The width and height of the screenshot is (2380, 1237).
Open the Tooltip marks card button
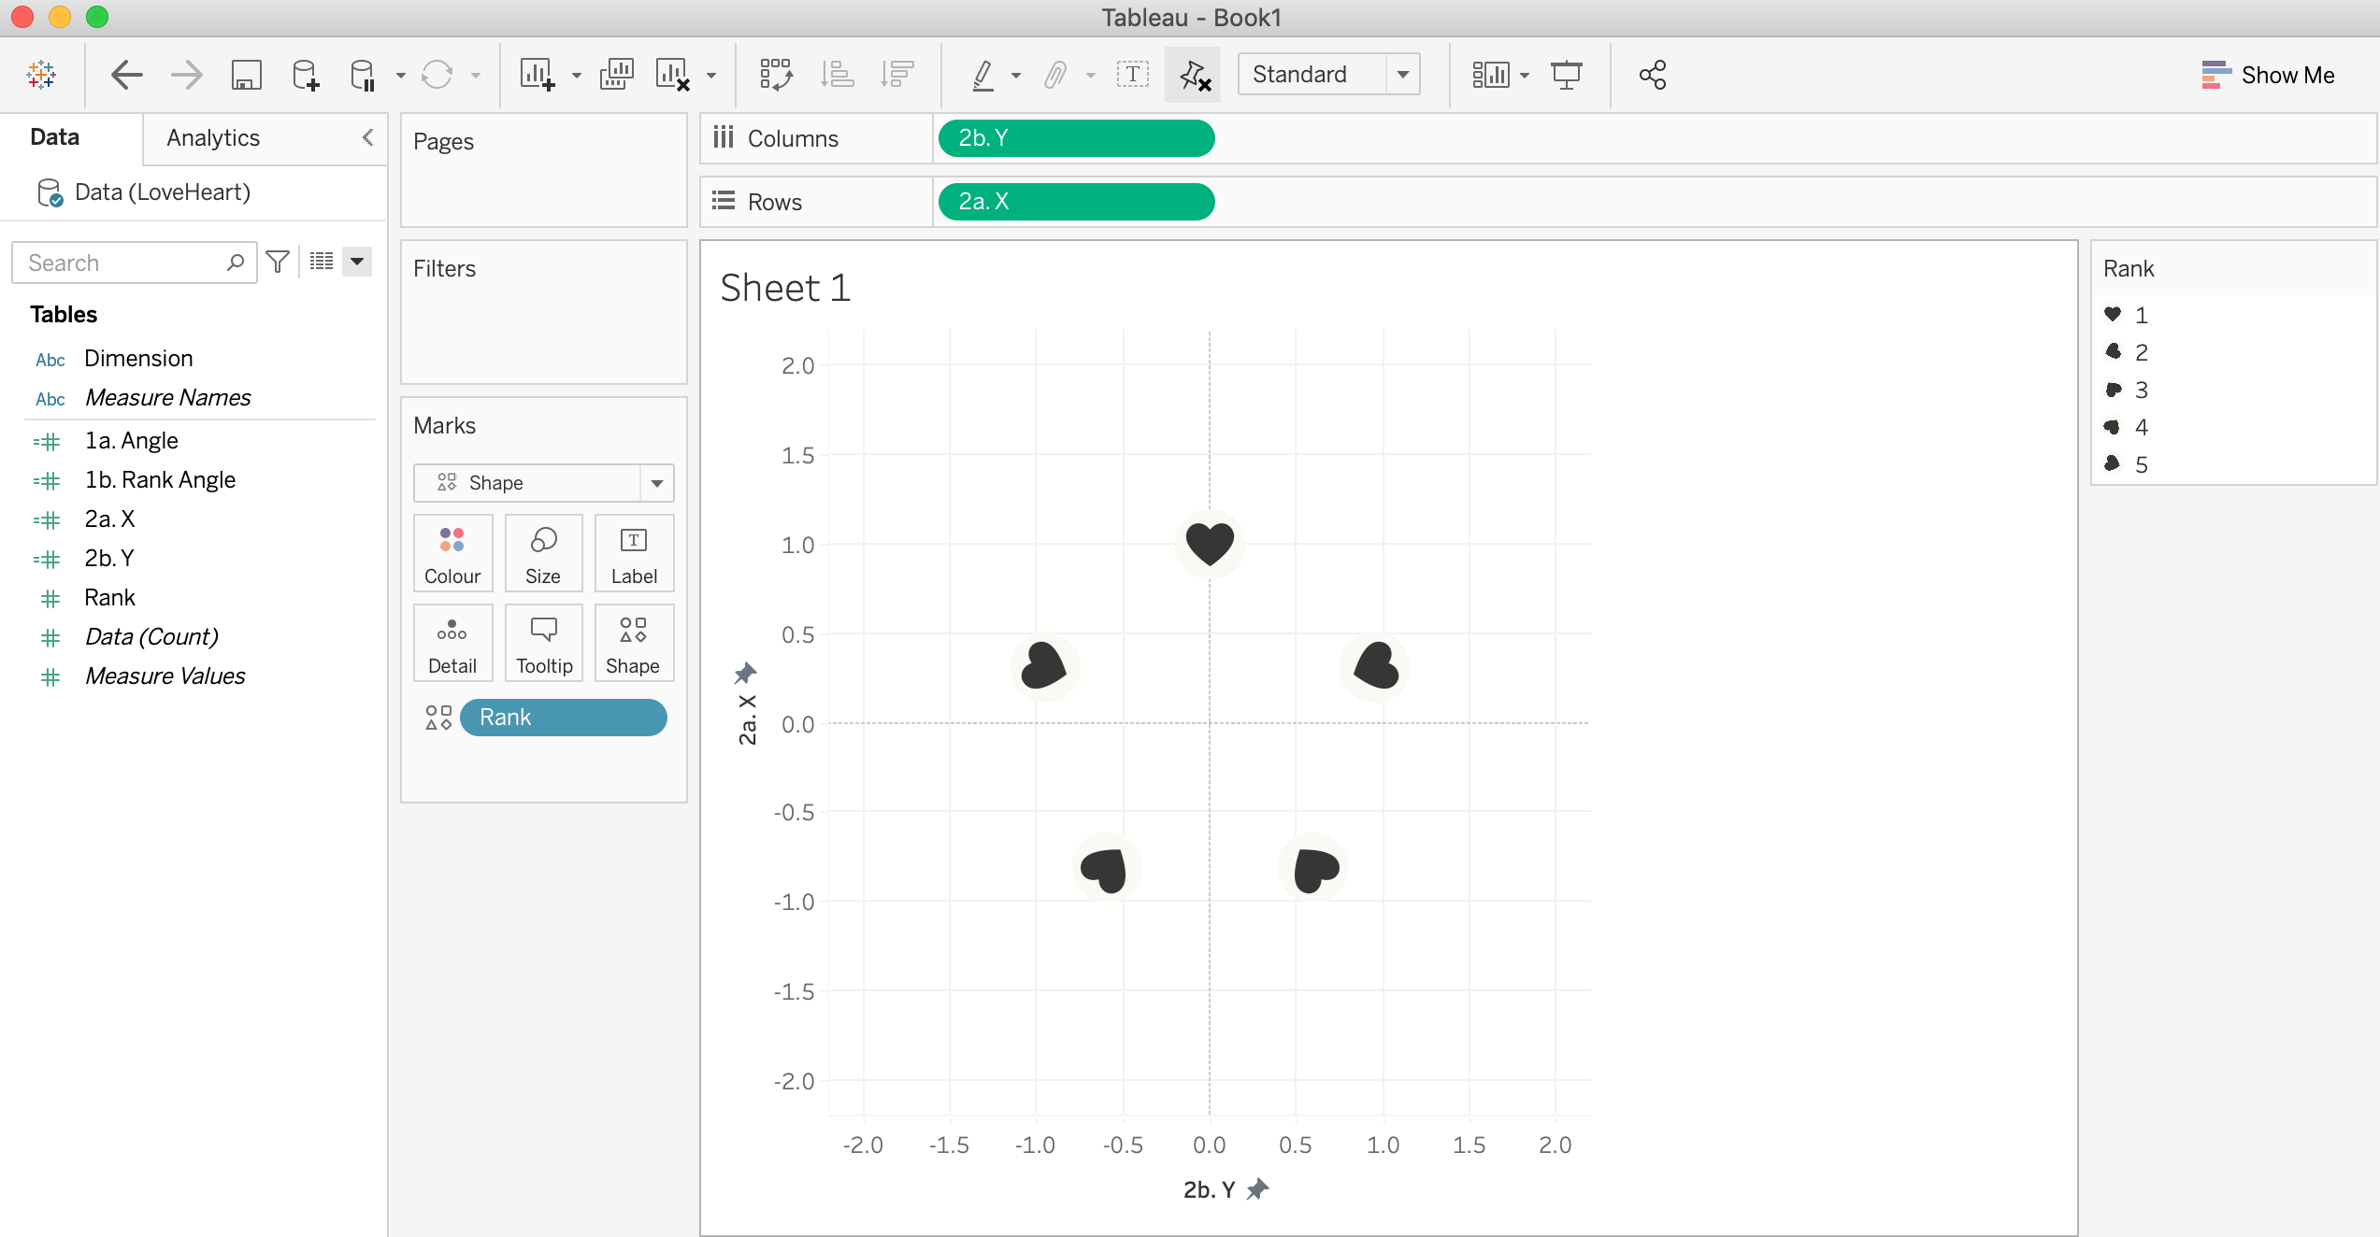pos(543,644)
